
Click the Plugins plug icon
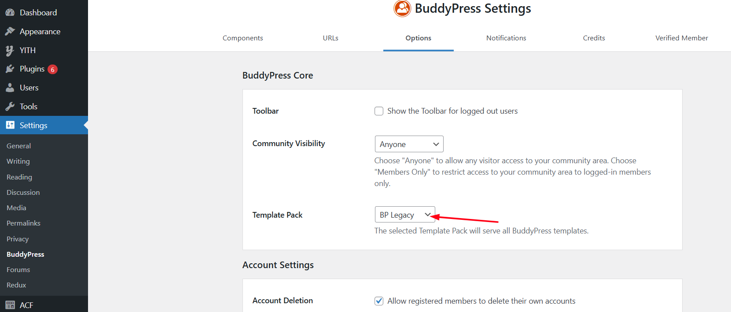(x=10, y=69)
